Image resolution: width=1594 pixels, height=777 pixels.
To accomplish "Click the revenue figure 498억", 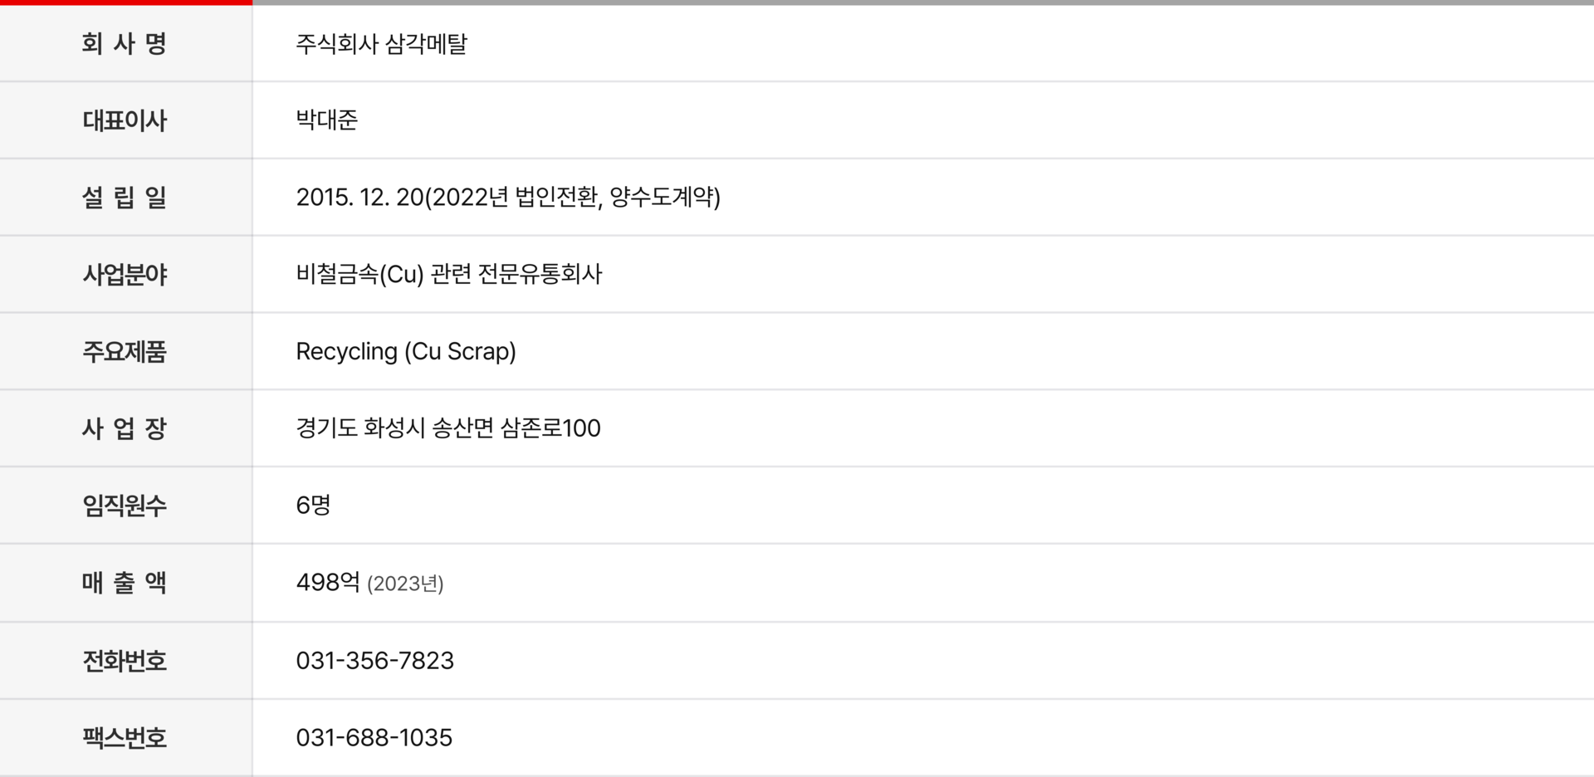I will [x=328, y=583].
